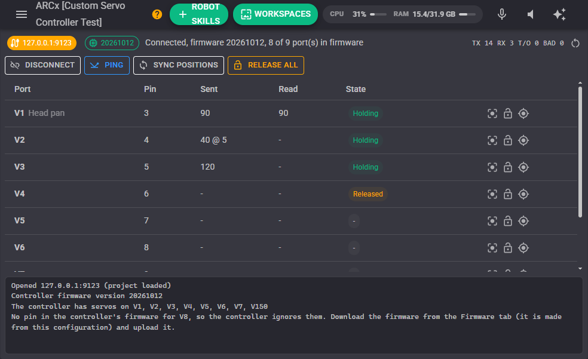588x359 pixels.
Task: Reset the TX/RX counters via refresh icon
Action: (575, 43)
